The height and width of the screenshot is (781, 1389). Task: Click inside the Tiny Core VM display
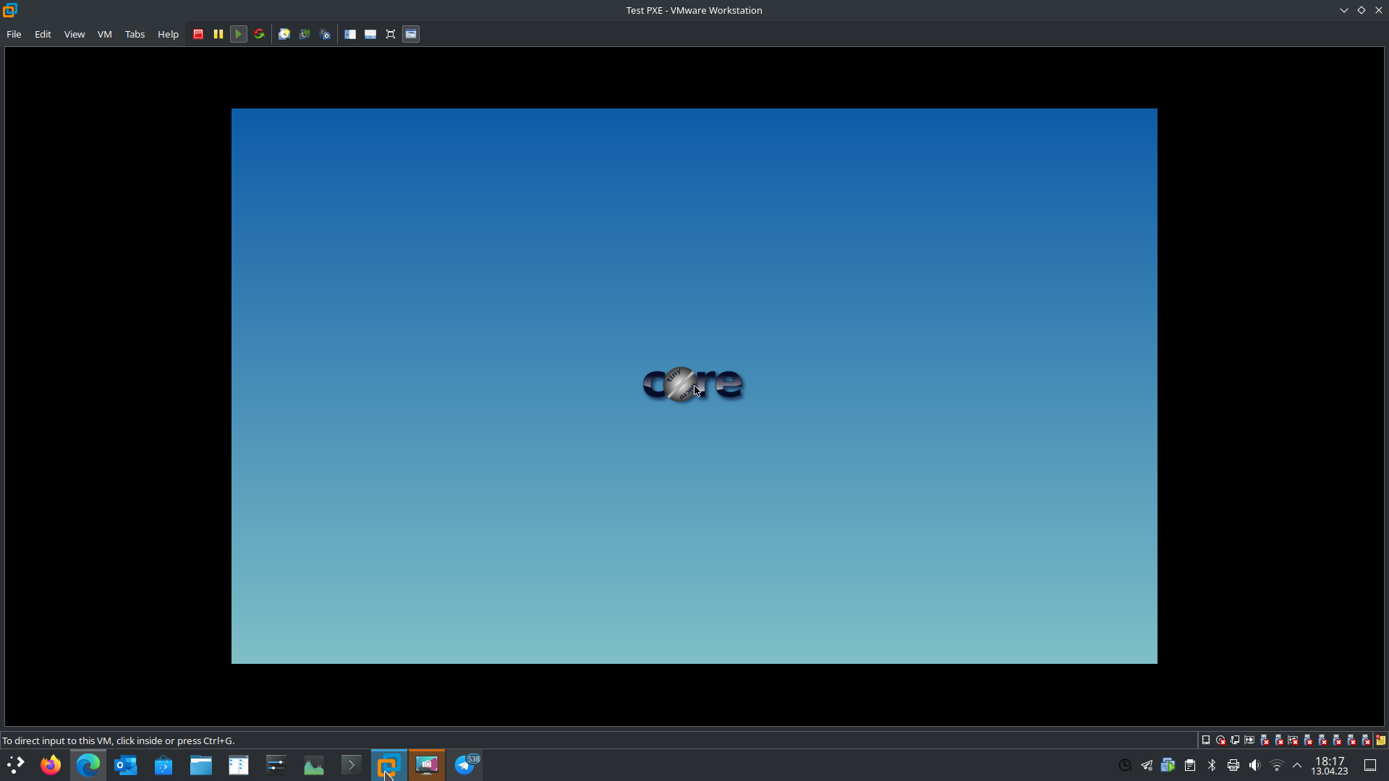694,506
